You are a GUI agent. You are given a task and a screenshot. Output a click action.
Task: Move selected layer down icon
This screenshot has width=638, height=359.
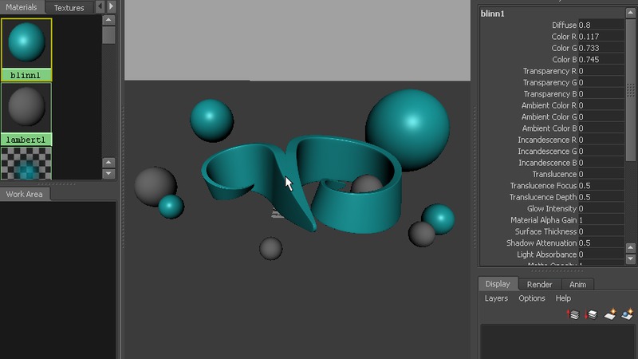[591, 315]
